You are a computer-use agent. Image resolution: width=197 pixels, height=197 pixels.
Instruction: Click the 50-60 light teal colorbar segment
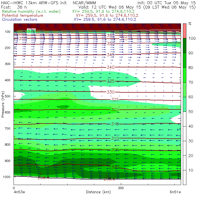[x=184, y=104]
